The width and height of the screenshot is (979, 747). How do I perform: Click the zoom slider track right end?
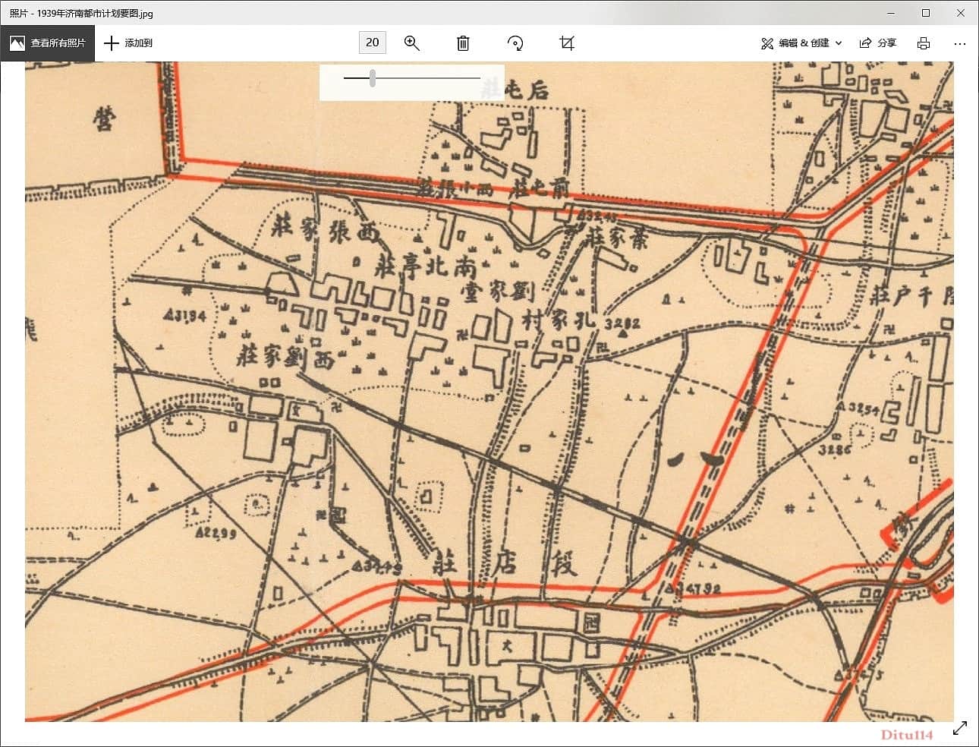point(479,77)
